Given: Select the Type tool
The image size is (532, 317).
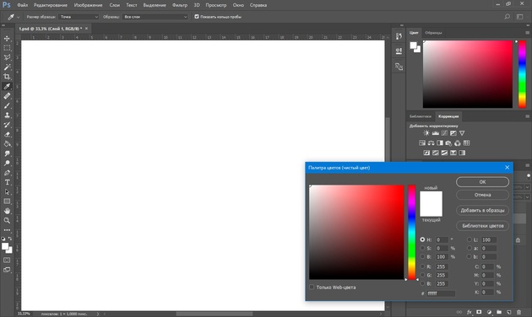Looking at the screenshot, I should coord(7,182).
